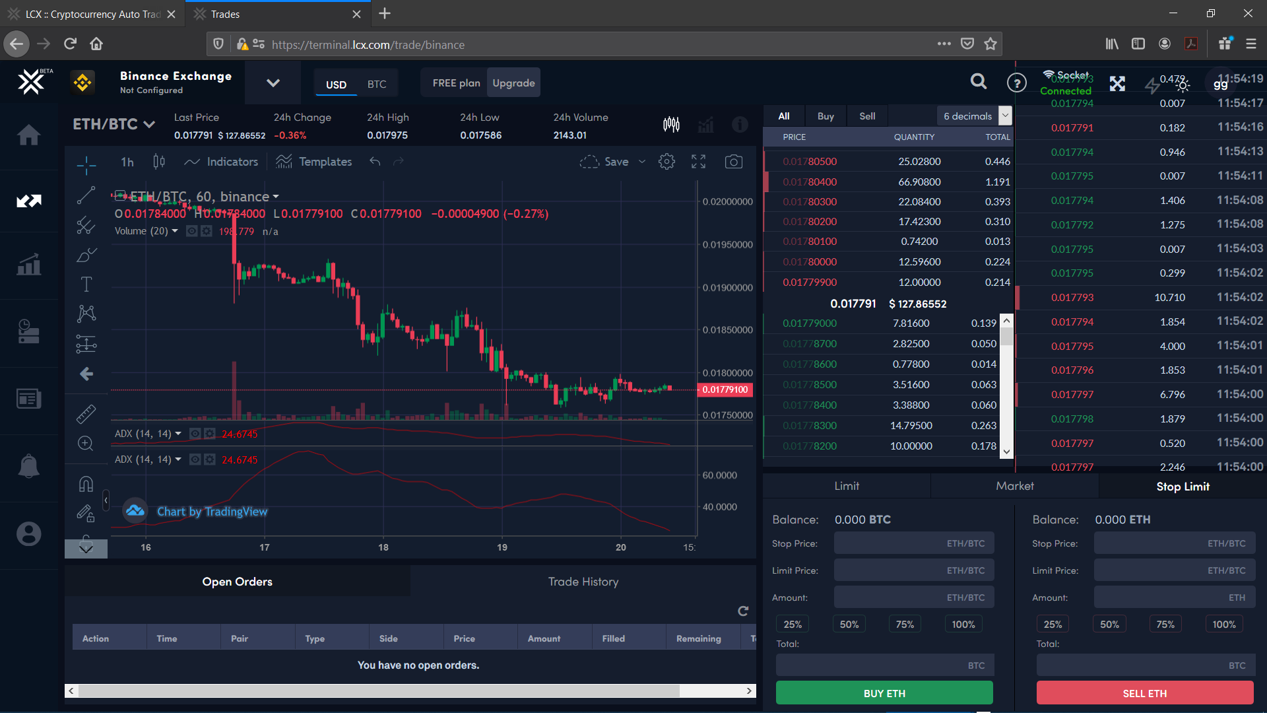Toggle Volume indicator visibility eye
The height and width of the screenshot is (713, 1267).
pyautogui.click(x=191, y=231)
